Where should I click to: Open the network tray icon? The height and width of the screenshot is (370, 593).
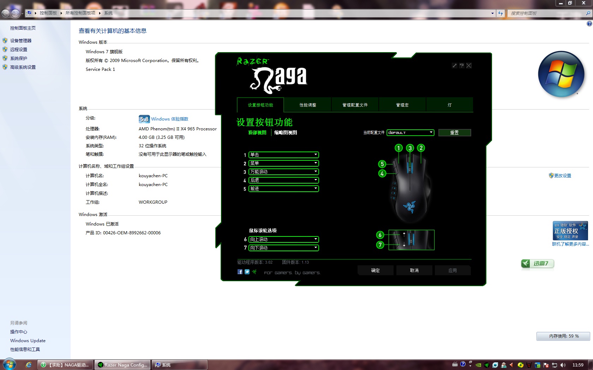pos(555,365)
